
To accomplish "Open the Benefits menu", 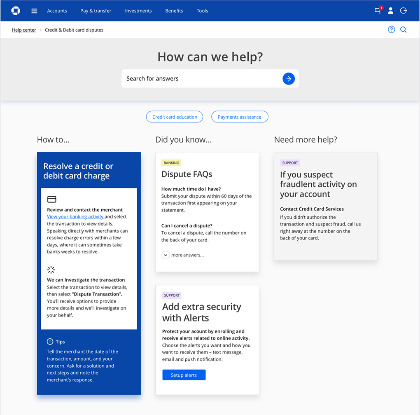I will [174, 11].
